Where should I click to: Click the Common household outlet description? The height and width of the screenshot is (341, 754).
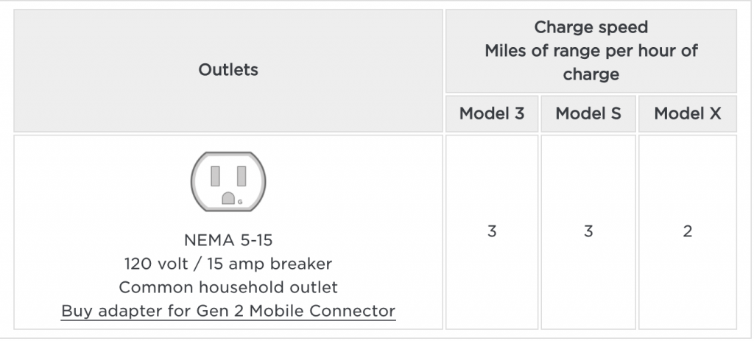[x=228, y=287]
